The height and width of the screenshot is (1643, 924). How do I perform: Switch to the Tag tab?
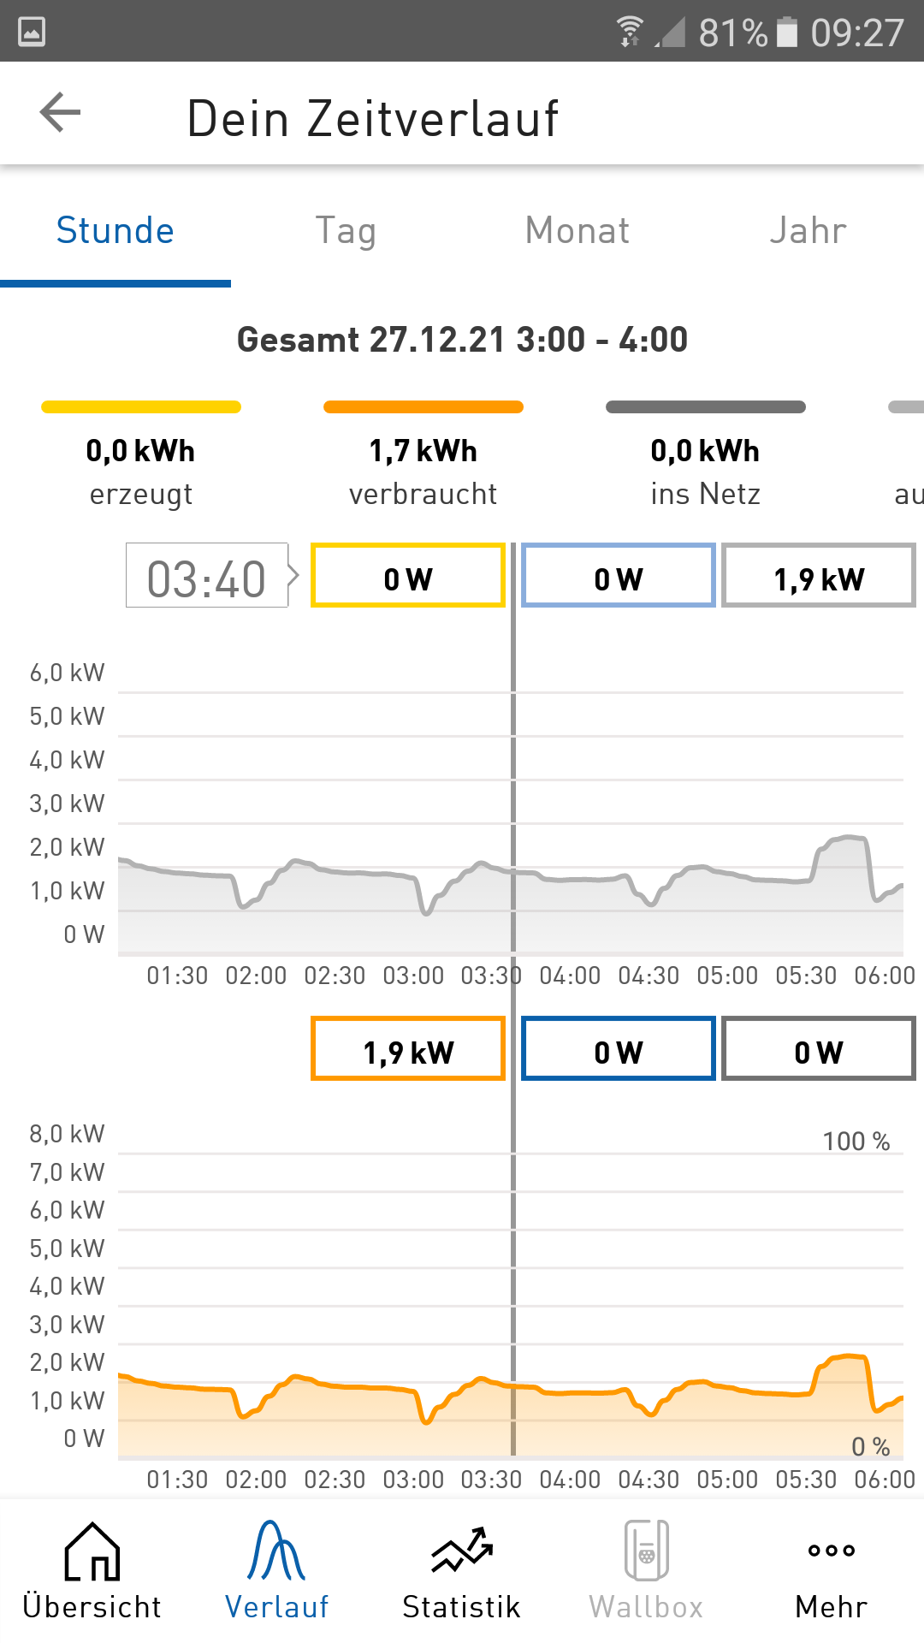[x=346, y=231]
